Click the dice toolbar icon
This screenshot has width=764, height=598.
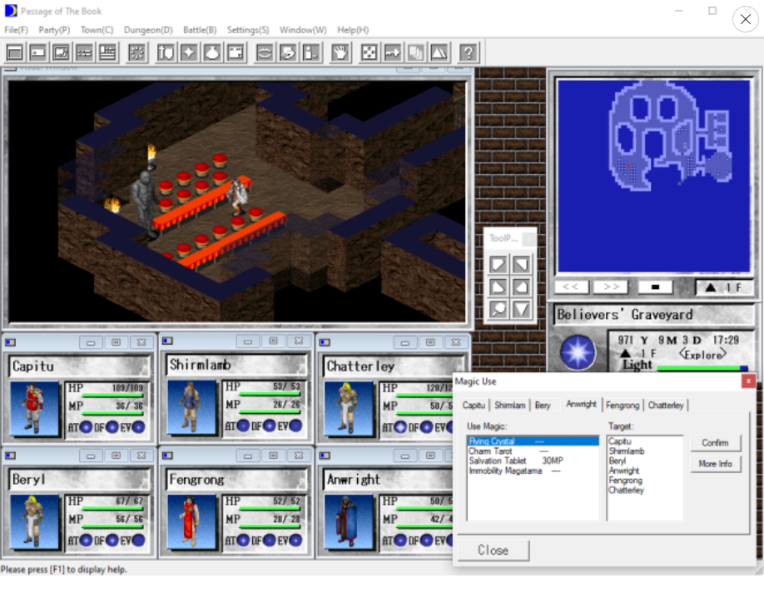click(369, 52)
